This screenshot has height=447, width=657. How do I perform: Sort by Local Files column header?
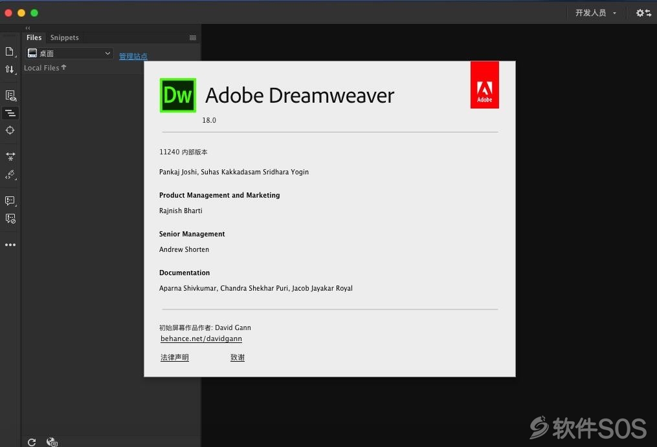click(45, 68)
